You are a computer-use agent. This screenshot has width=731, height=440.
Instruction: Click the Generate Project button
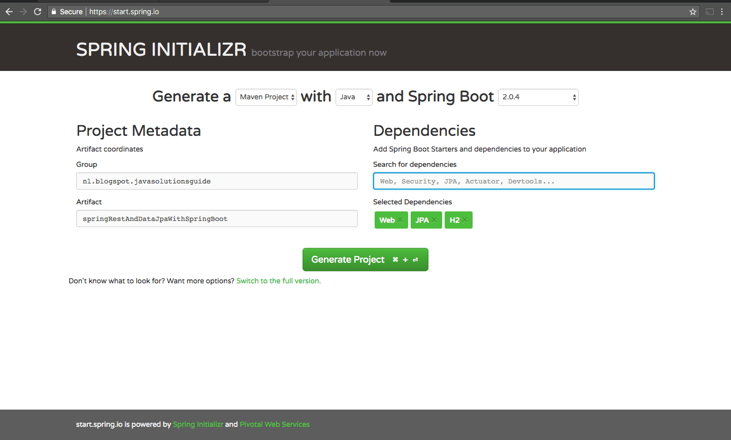365,260
